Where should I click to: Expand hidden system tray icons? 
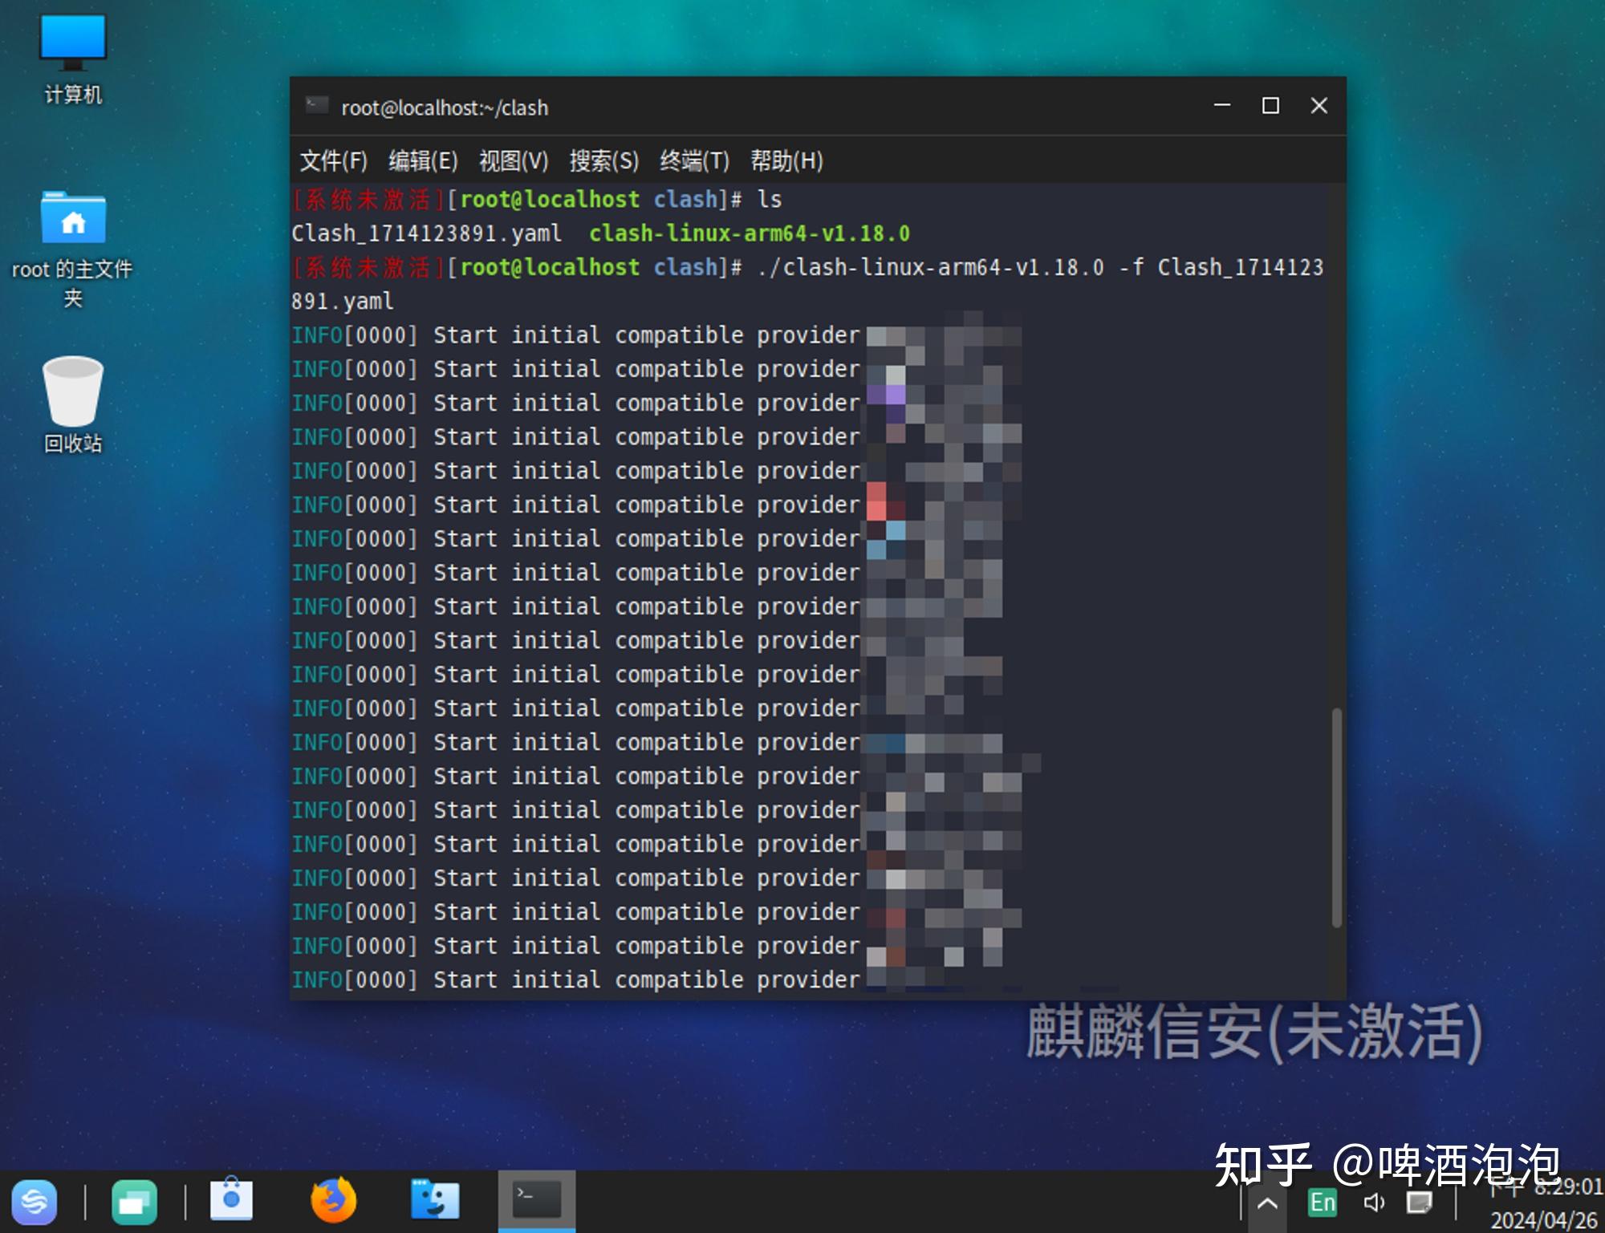click(1268, 1202)
